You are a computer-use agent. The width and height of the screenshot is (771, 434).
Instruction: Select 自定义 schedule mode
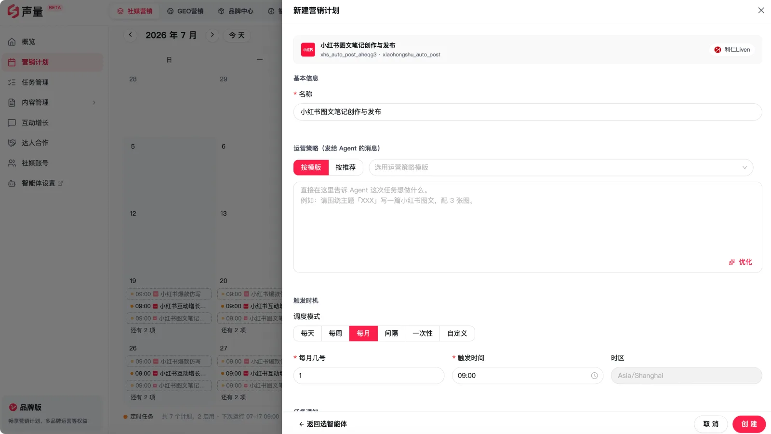[x=457, y=334]
